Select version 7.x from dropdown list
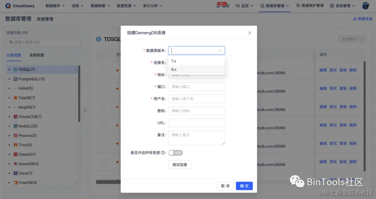 [196, 61]
